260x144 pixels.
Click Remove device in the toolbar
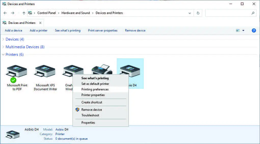point(135,30)
